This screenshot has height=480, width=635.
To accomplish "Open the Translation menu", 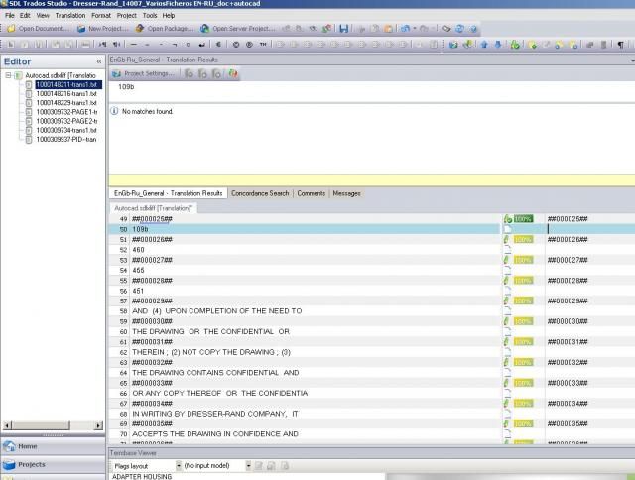I will (70, 16).
